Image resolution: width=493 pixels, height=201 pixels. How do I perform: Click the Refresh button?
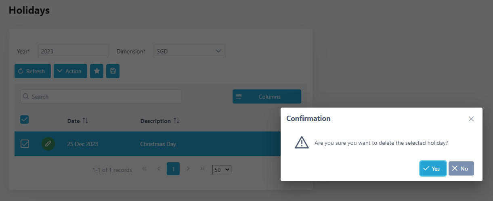click(x=32, y=71)
